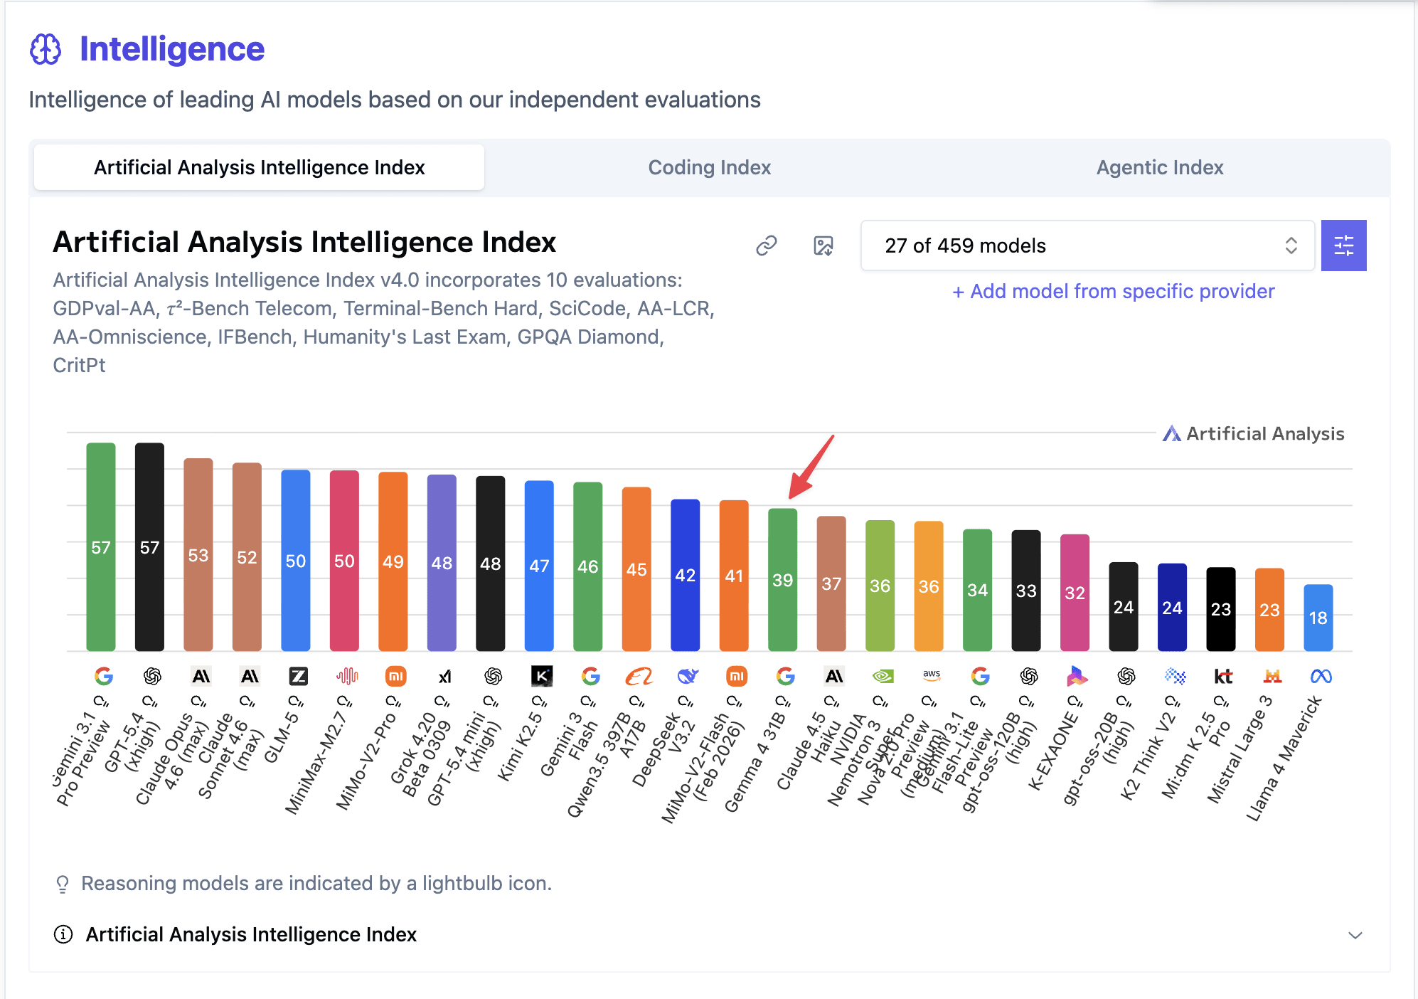Open the filter settings sliders button
Screen dimensions: 1418x999
(1343, 245)
